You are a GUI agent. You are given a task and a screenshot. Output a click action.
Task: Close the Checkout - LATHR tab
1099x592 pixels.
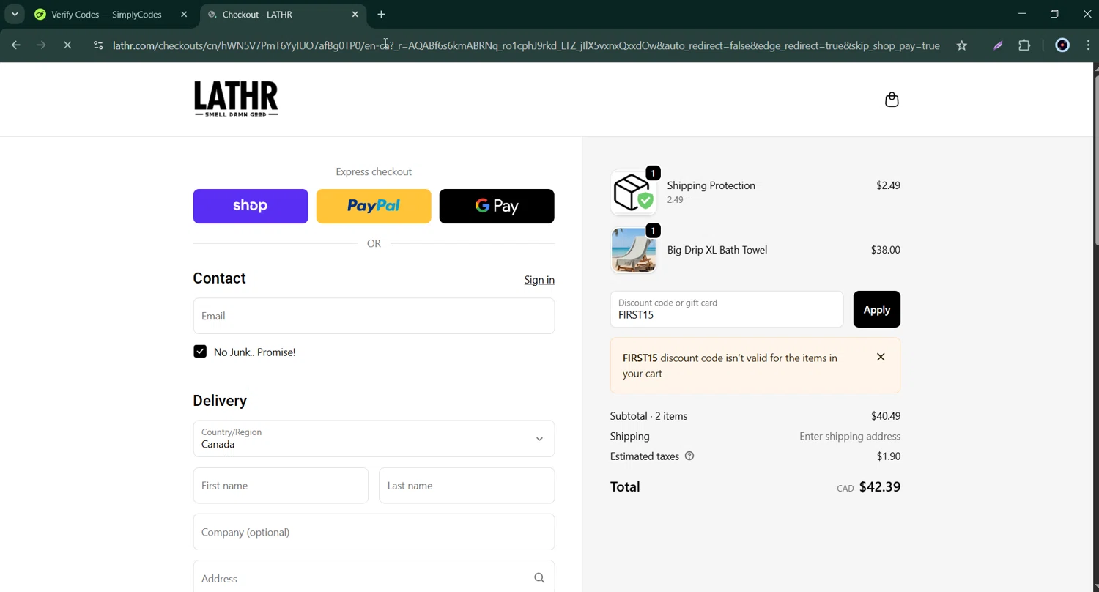point(355,14)
